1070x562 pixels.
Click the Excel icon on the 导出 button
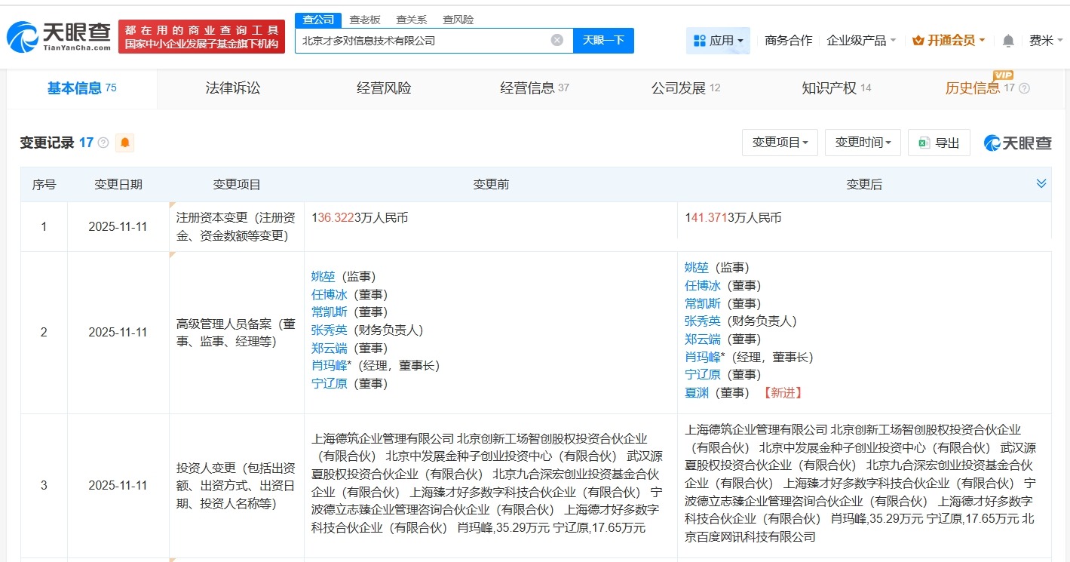point(925,143)
